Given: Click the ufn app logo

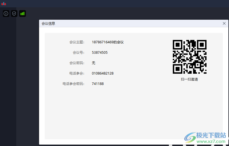Looking at the screenshot, I should 4,4.
